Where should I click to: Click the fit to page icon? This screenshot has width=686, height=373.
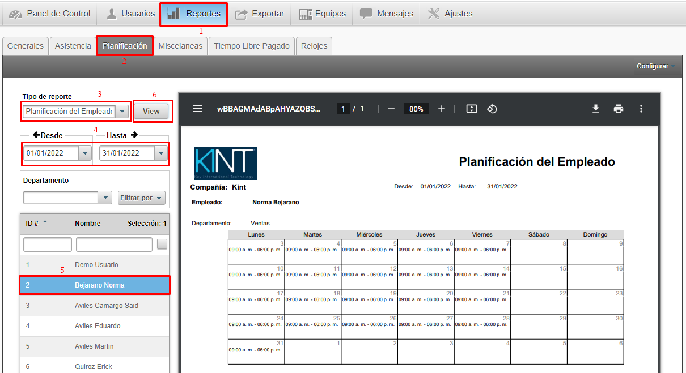(472, 109)
